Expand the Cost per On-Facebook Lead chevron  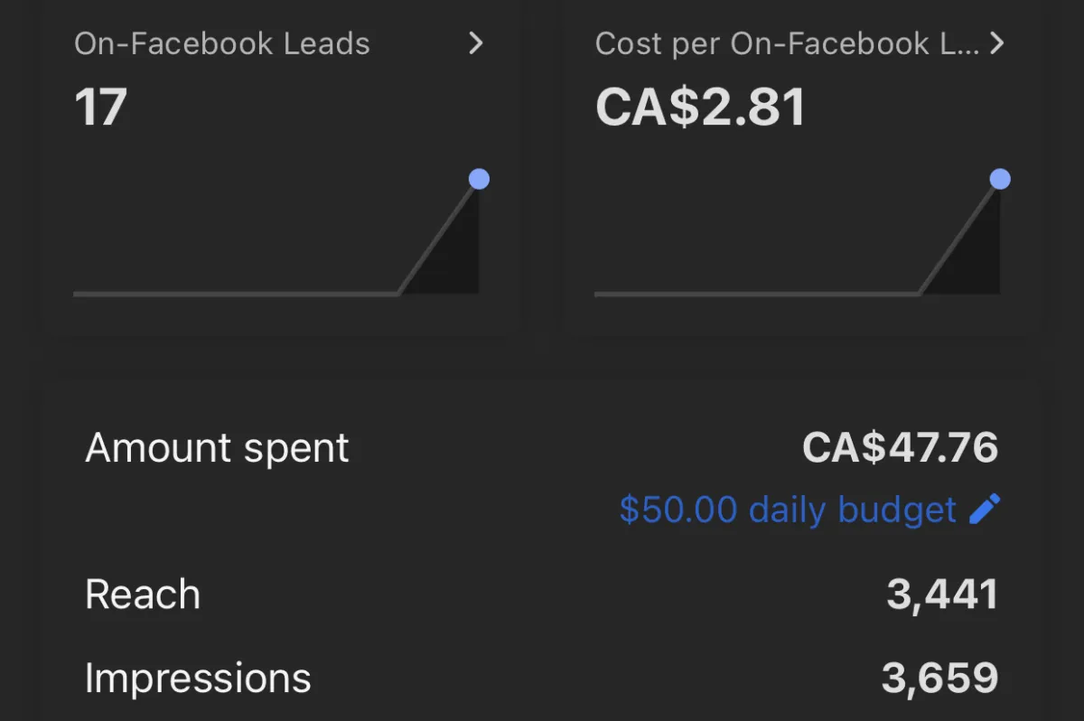click(997, 43)
